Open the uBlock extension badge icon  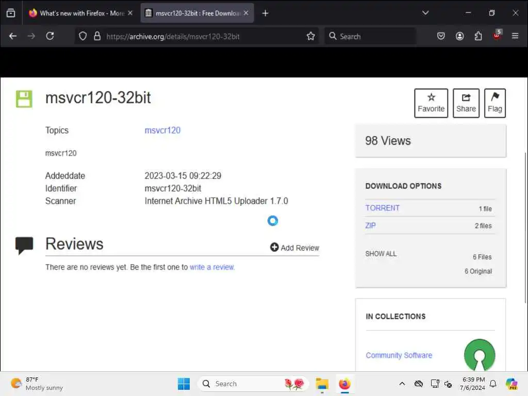coord(497,35)
